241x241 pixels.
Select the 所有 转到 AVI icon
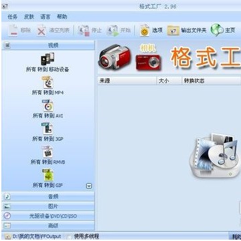point(48,109)
